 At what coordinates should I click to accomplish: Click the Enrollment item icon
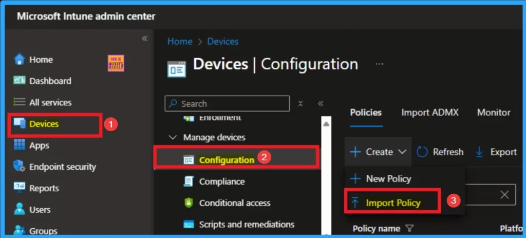click(x=189, y=118)
